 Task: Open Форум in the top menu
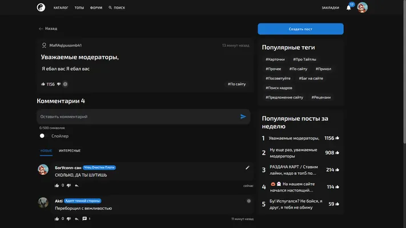pos(96,8)
